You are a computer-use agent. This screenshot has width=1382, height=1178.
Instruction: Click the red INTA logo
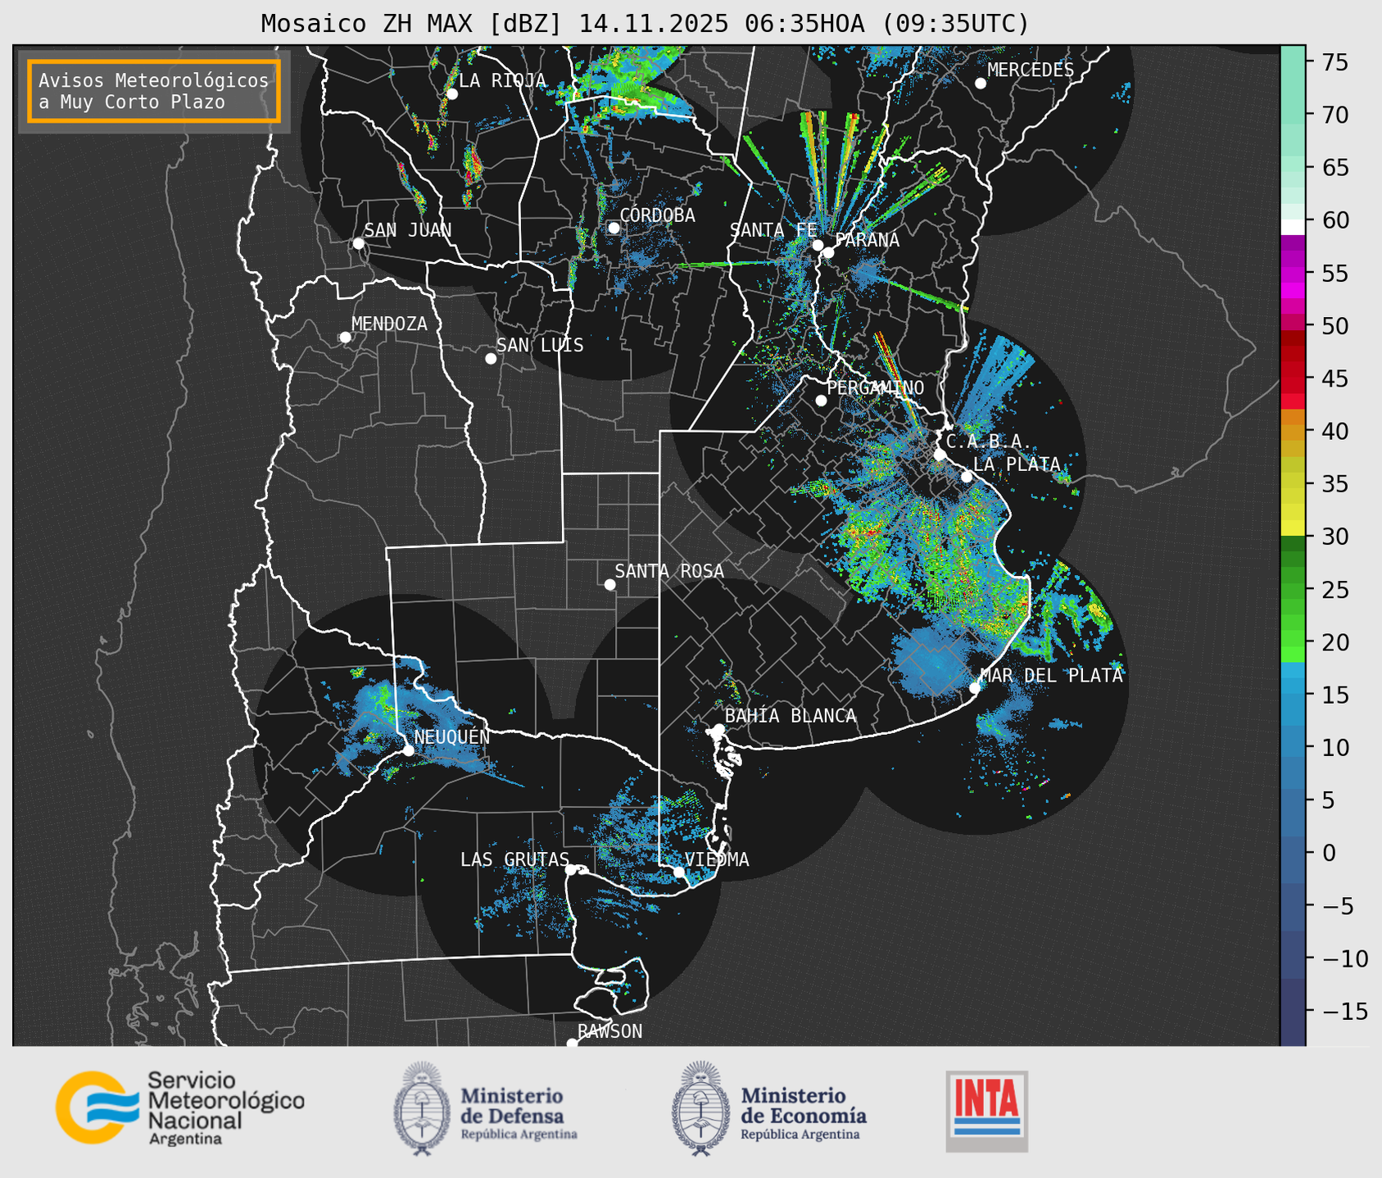click(x=986, y=1110)
